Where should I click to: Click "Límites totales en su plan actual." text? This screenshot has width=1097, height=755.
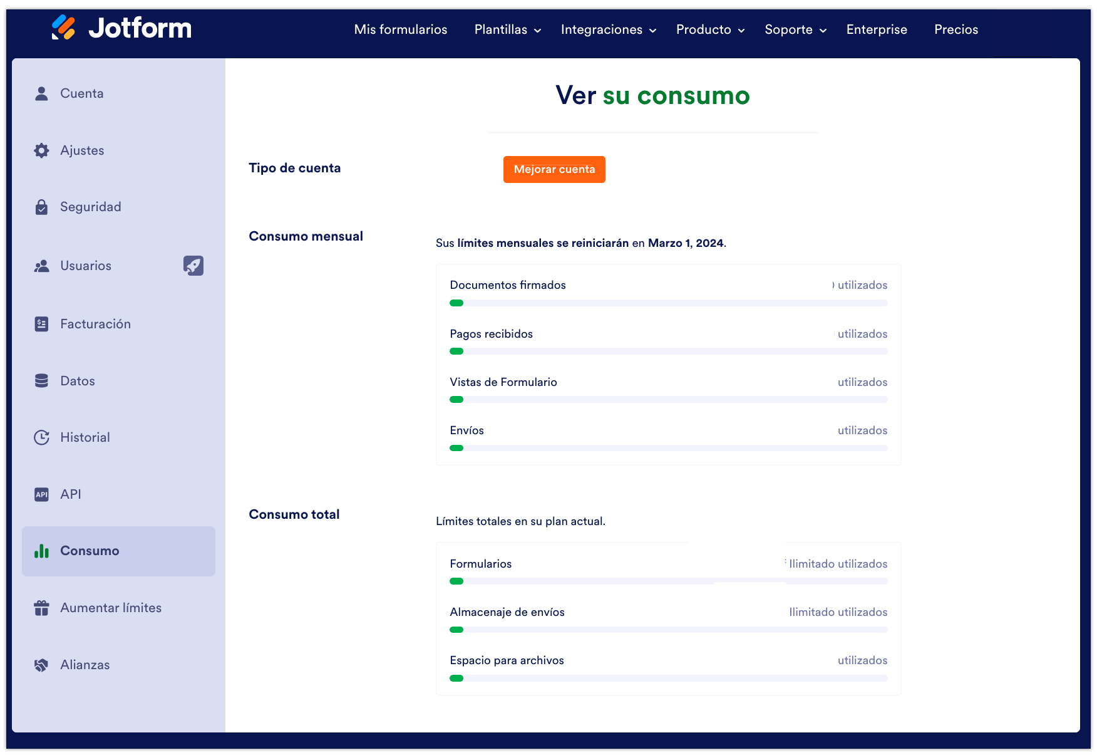(x=521, y=521)
